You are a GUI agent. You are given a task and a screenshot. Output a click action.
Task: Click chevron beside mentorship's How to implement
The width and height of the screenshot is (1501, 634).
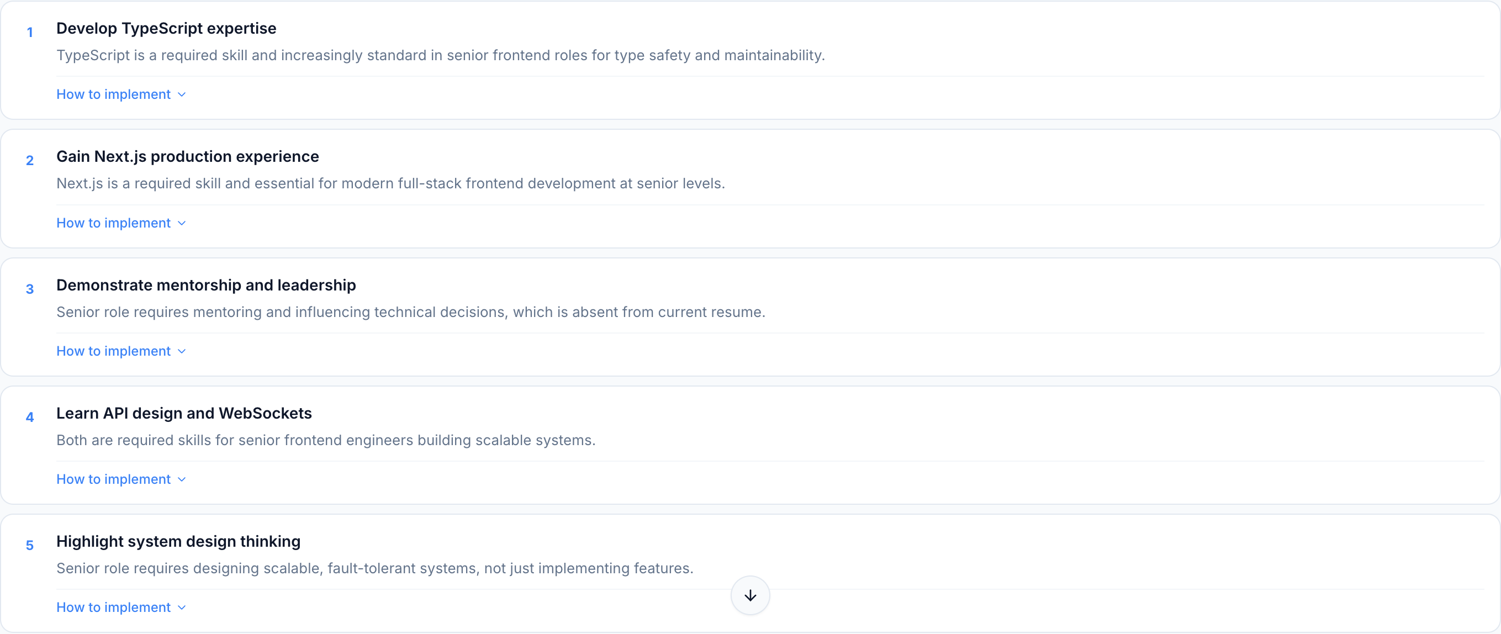[182, 351]
